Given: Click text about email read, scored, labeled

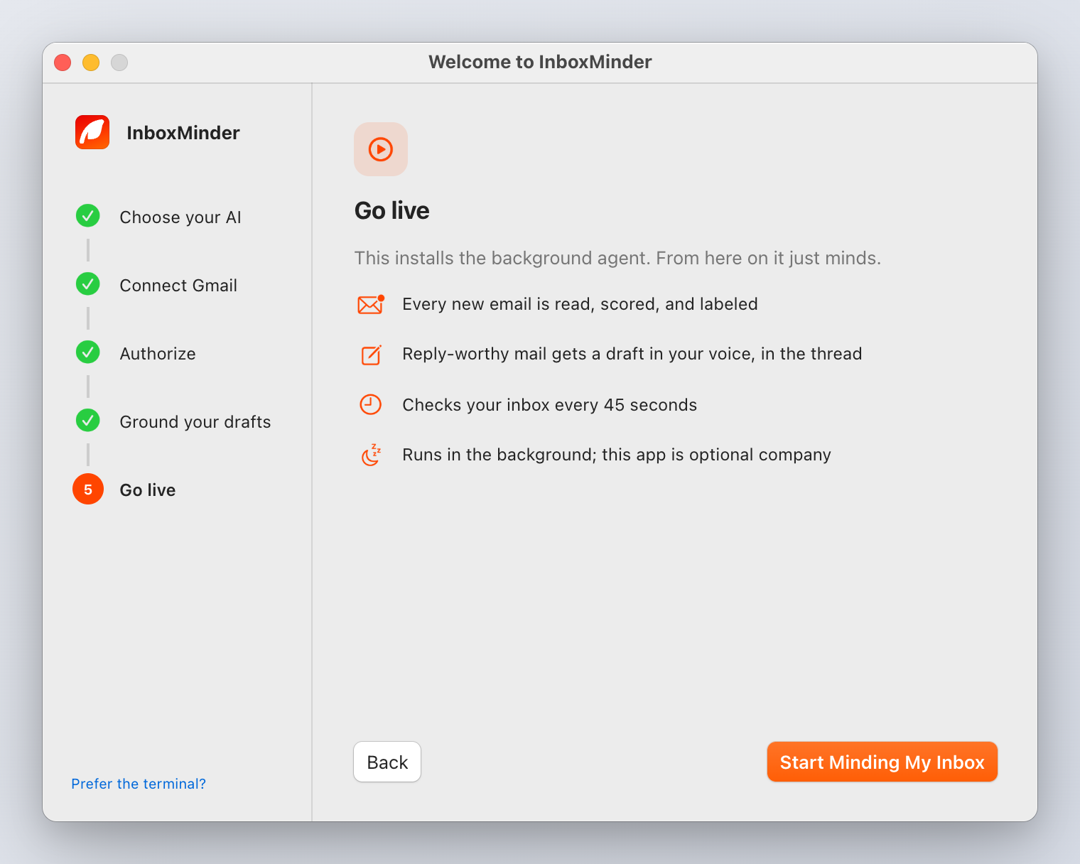Looking at the screenshot, I should tap(580, 304).
